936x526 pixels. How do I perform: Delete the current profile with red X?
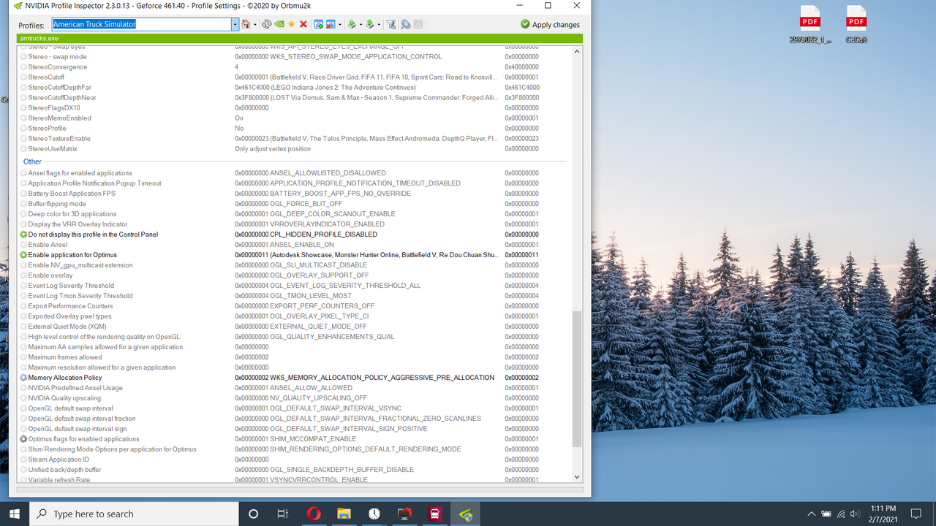[303, 24]
